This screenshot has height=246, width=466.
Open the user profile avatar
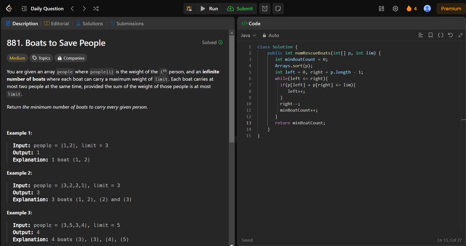coord(427,9)
